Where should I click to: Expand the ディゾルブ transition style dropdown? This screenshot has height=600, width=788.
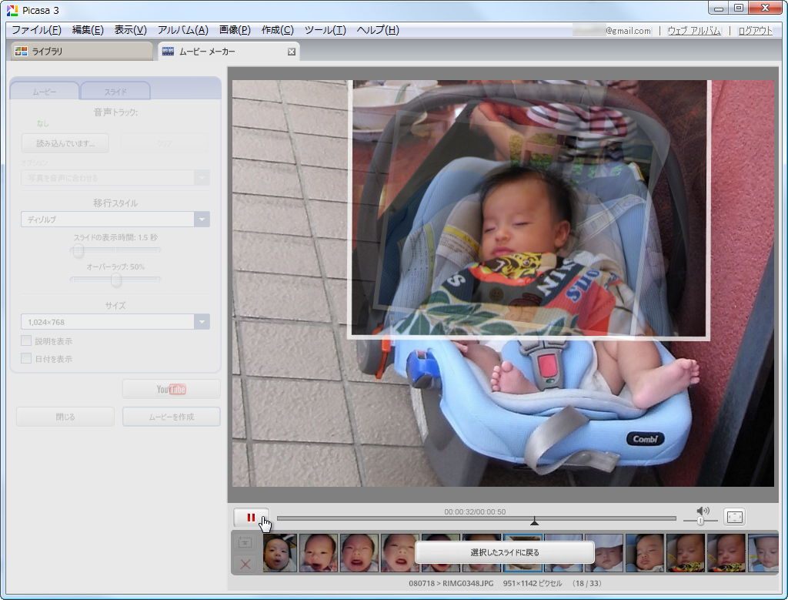point(202,220)
